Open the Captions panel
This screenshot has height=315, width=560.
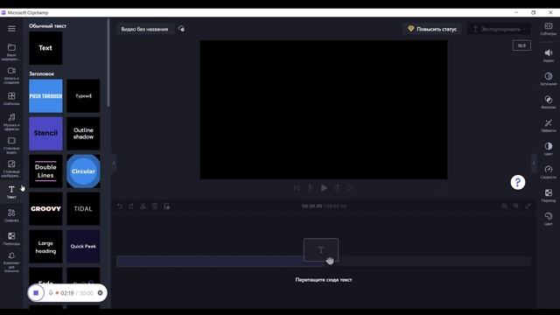(549, 29)
